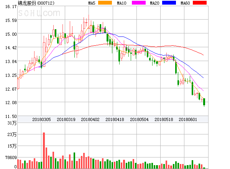
Task: Click the 12.67 price axis label
Action: (x=11, y=89)
